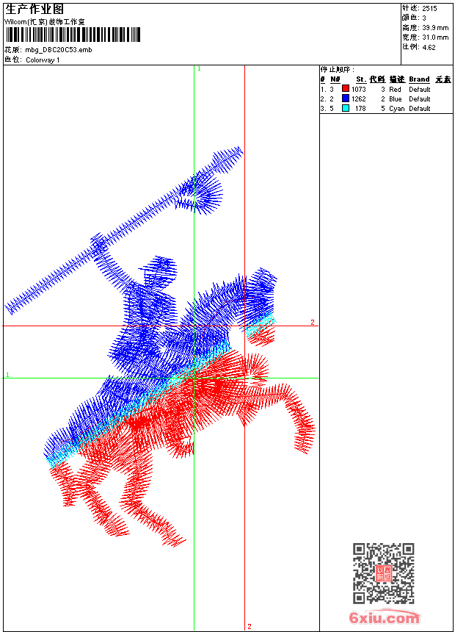Click the Red thread row label
455x632 pixels.
point(395,90)
